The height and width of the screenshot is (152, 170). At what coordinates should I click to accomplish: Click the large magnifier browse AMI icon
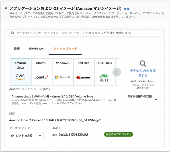coord(143,64)
